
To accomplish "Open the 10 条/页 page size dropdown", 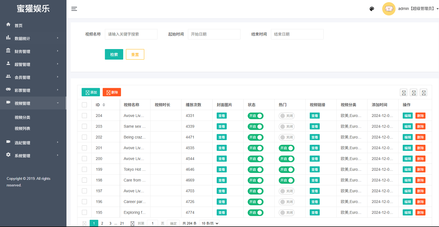I will [209, 223].
